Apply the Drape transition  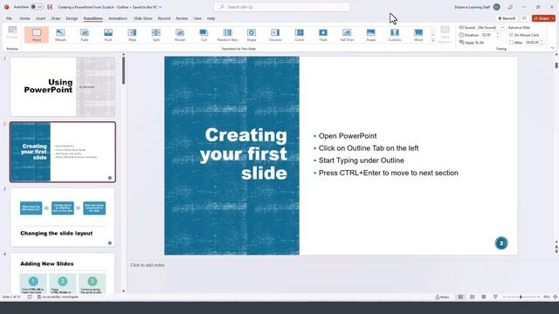370,35
